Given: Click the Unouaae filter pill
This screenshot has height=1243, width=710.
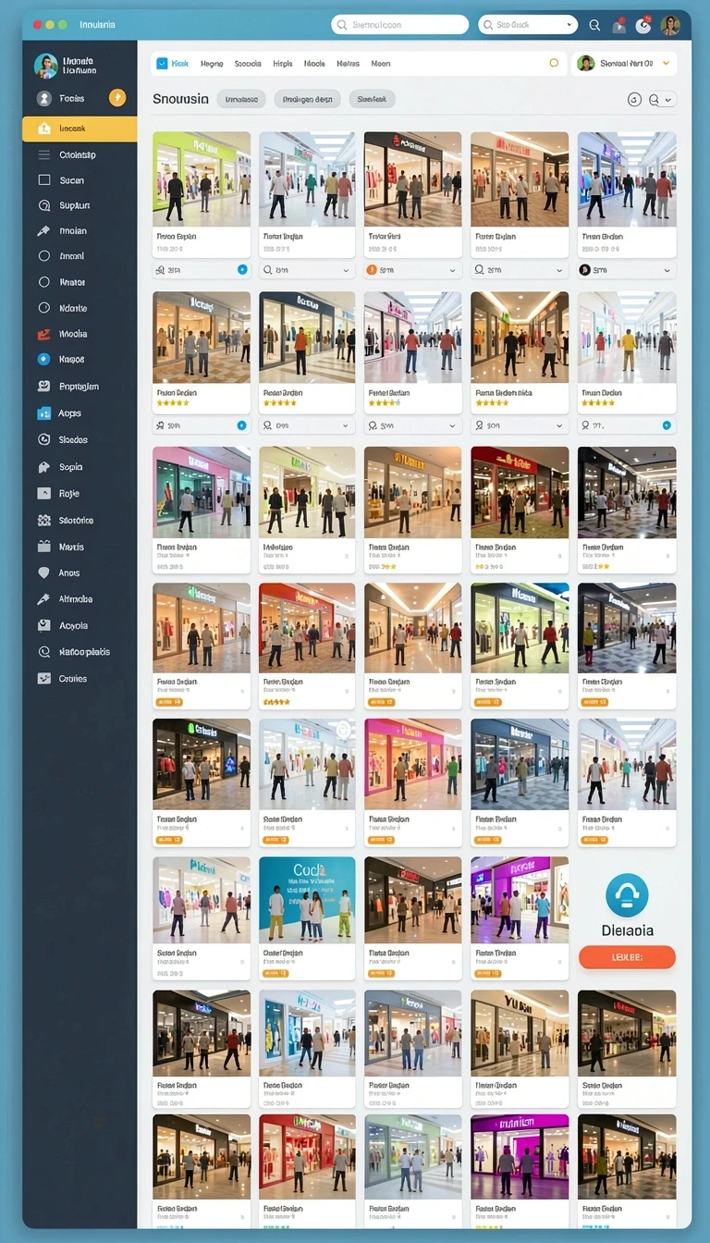Looking at the screenshot, I should pyautogui.click(x=241, y=99).
